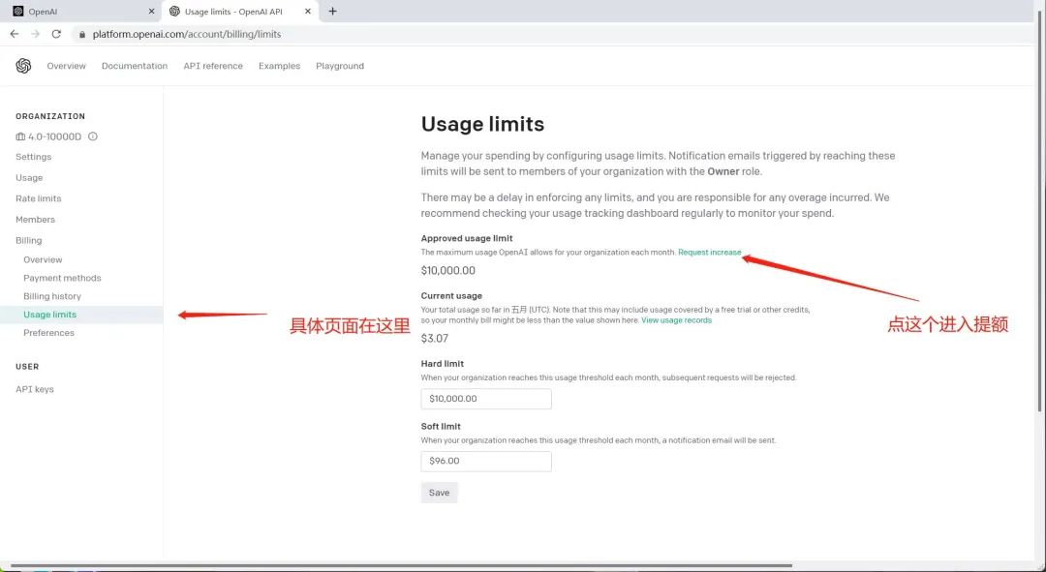The height and width of the screenshot is (572, 1046).
Task: Click the $3.07 current usage value
Action: coord(434,339)
